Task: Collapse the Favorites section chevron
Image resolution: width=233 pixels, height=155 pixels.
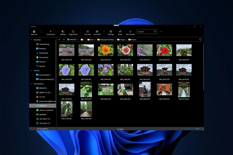Action: point(31,40)
